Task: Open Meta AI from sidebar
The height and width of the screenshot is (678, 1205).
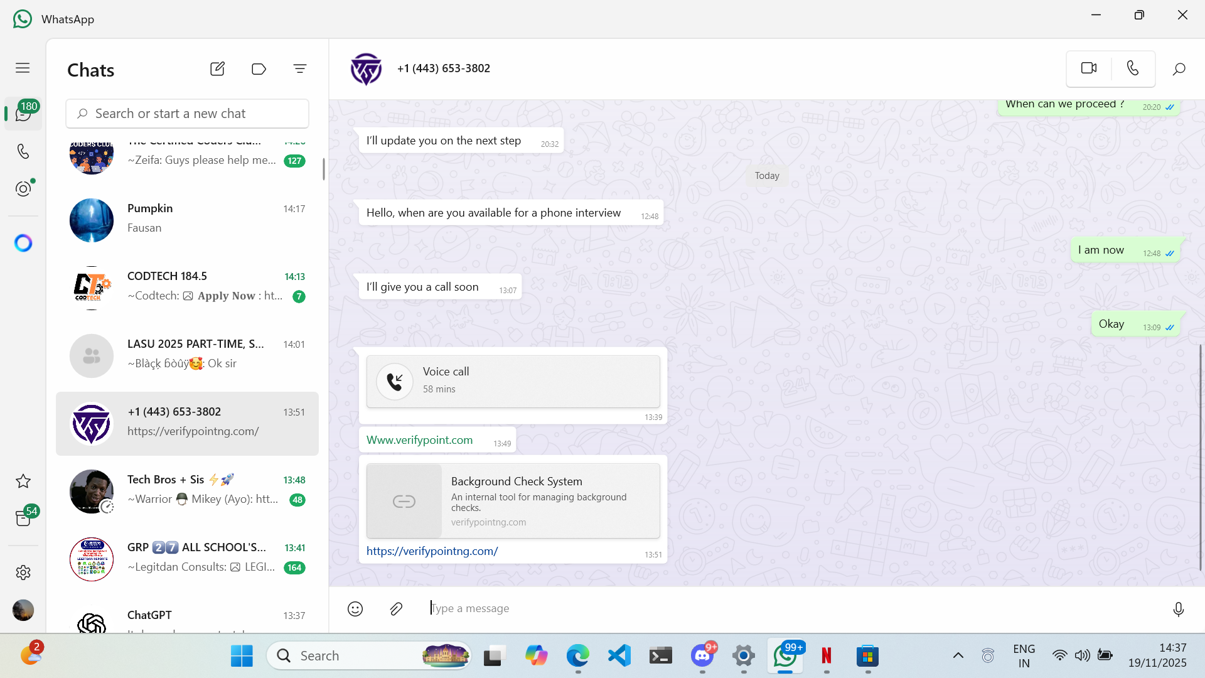Action: tap(23, 243)
